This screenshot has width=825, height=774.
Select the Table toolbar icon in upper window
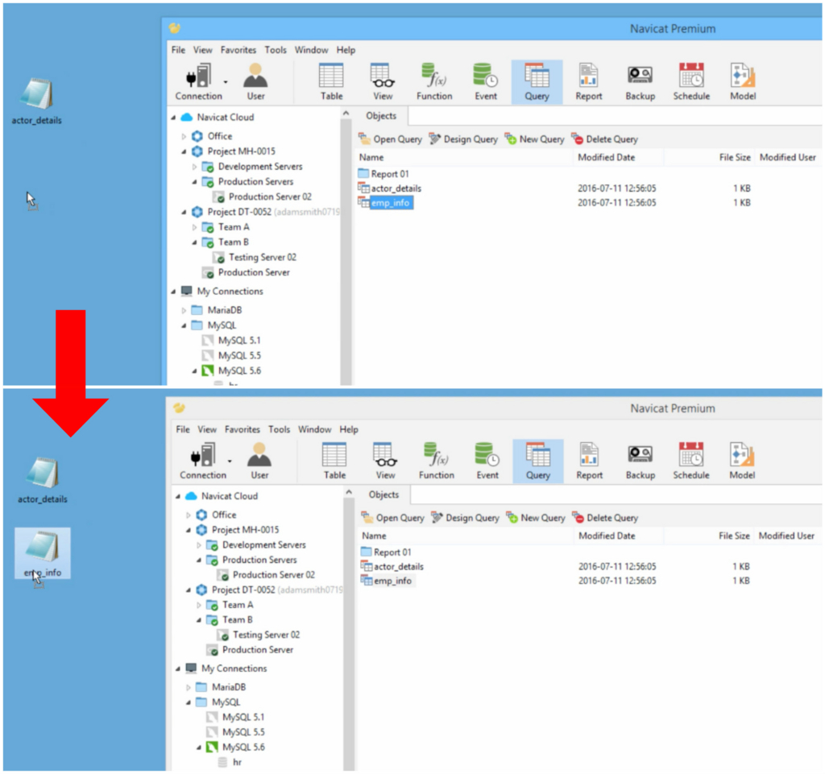pos(331,81)
